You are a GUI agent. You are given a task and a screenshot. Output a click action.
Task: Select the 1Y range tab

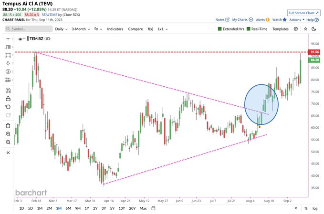tap(87, 208)
